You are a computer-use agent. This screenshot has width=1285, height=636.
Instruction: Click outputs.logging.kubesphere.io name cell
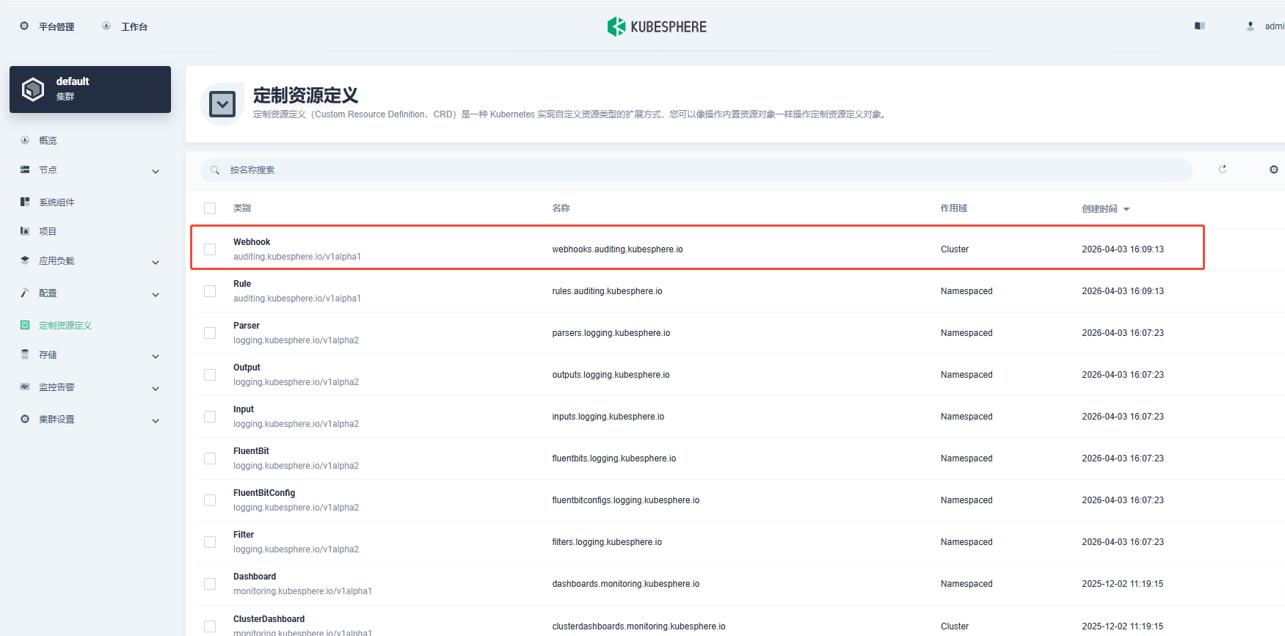click(x=611, y=375)
